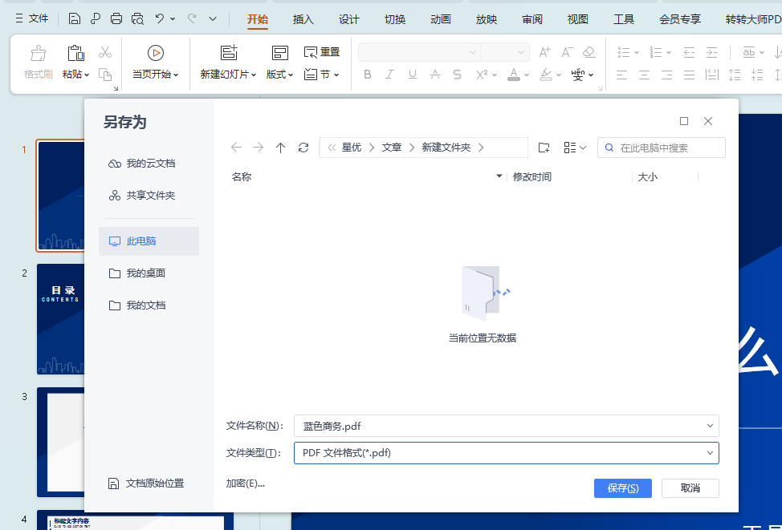
Task: Click 文章 in the path breadcrumb
Action: click(x=392, y=148)
